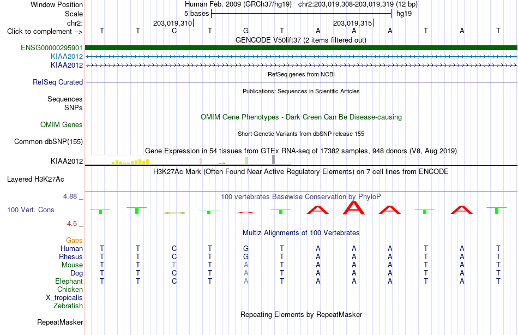Viewport: 518px width, 335px height.
Task: Click the GTEx KIAA2012 expression label
Action: click(x=67, y=161)
